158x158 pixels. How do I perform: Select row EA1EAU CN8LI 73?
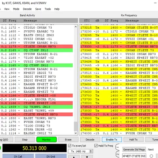point(36,133)
